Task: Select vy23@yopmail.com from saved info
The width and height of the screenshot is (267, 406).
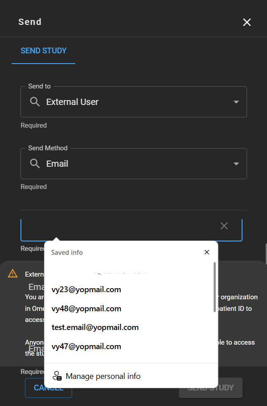Action: click(86, 289)
